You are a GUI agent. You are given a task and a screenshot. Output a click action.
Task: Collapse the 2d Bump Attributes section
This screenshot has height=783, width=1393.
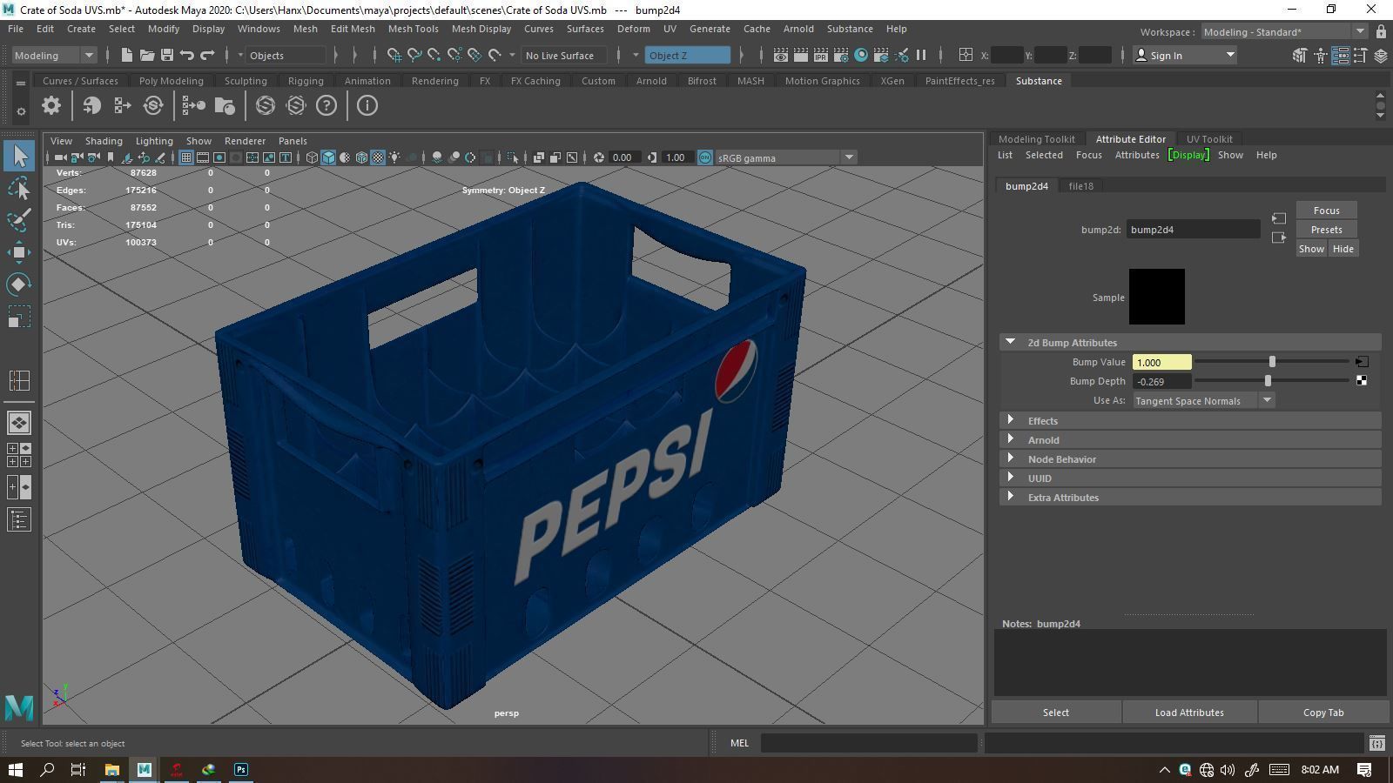click(1010, 342)
